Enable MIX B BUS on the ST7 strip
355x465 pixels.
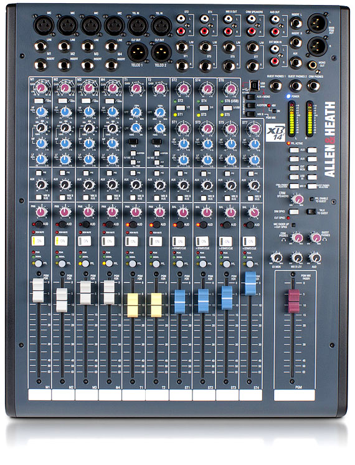click(250, 198)
